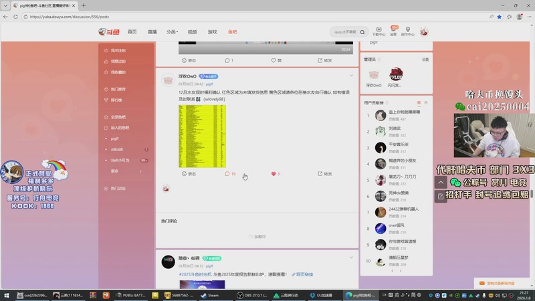Expand the lower post options chevron
Screen dimensions: 535x301
[351, 258]
